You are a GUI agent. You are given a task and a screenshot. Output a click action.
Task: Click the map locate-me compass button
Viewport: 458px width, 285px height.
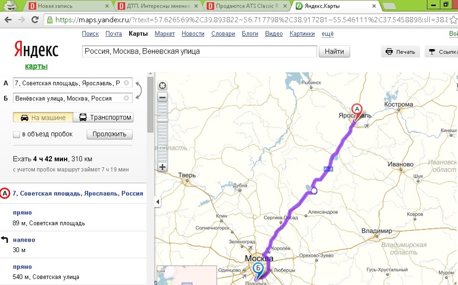click(x=162, y=85)
